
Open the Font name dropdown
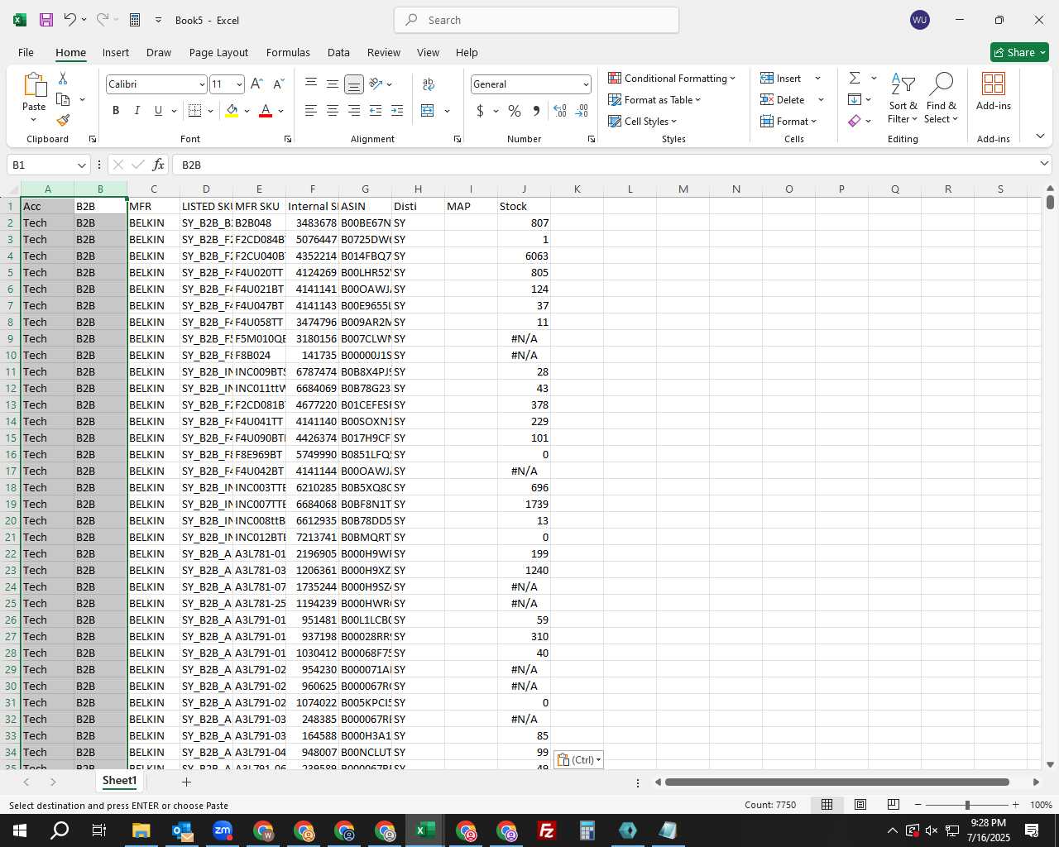click(202, 84)
